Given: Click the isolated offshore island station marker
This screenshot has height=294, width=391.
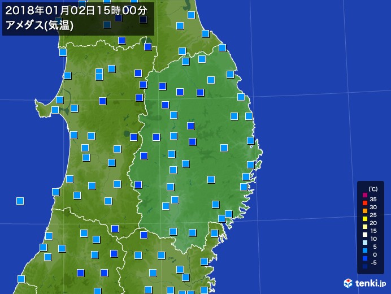Looking at the screenshot, I should 20,201.
